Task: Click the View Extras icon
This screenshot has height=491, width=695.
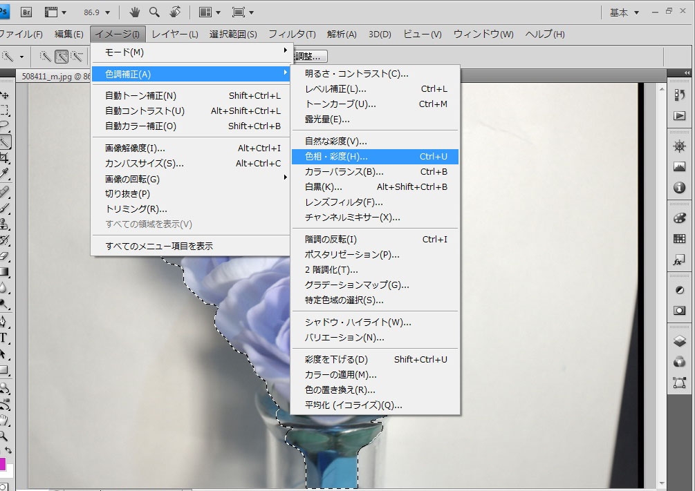Action: click(51, 12)
